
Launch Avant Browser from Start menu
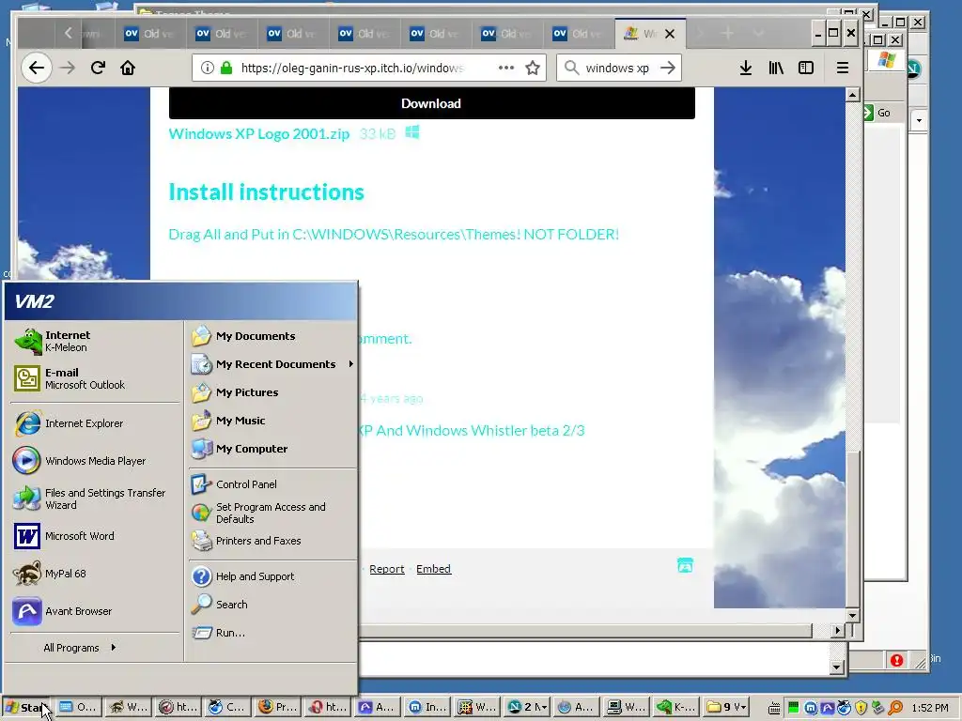click(x=95, y=611)
